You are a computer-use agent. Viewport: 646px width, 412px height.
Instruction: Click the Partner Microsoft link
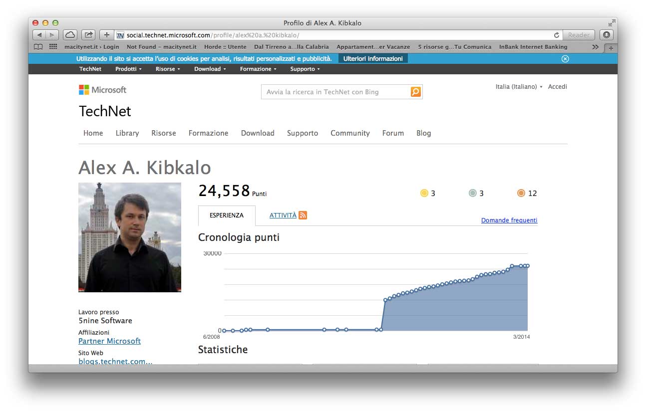tap(109, 341)
